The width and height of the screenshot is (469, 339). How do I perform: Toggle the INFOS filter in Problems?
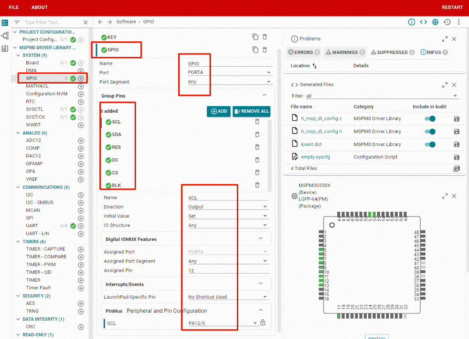point(434,53)
